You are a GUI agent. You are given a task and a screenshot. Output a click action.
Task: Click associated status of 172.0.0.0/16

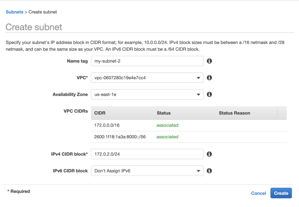[167, 125]
